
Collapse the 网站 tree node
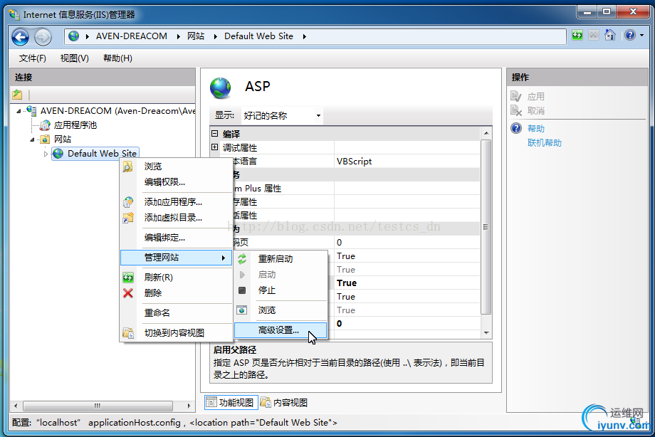coord(32,139)
